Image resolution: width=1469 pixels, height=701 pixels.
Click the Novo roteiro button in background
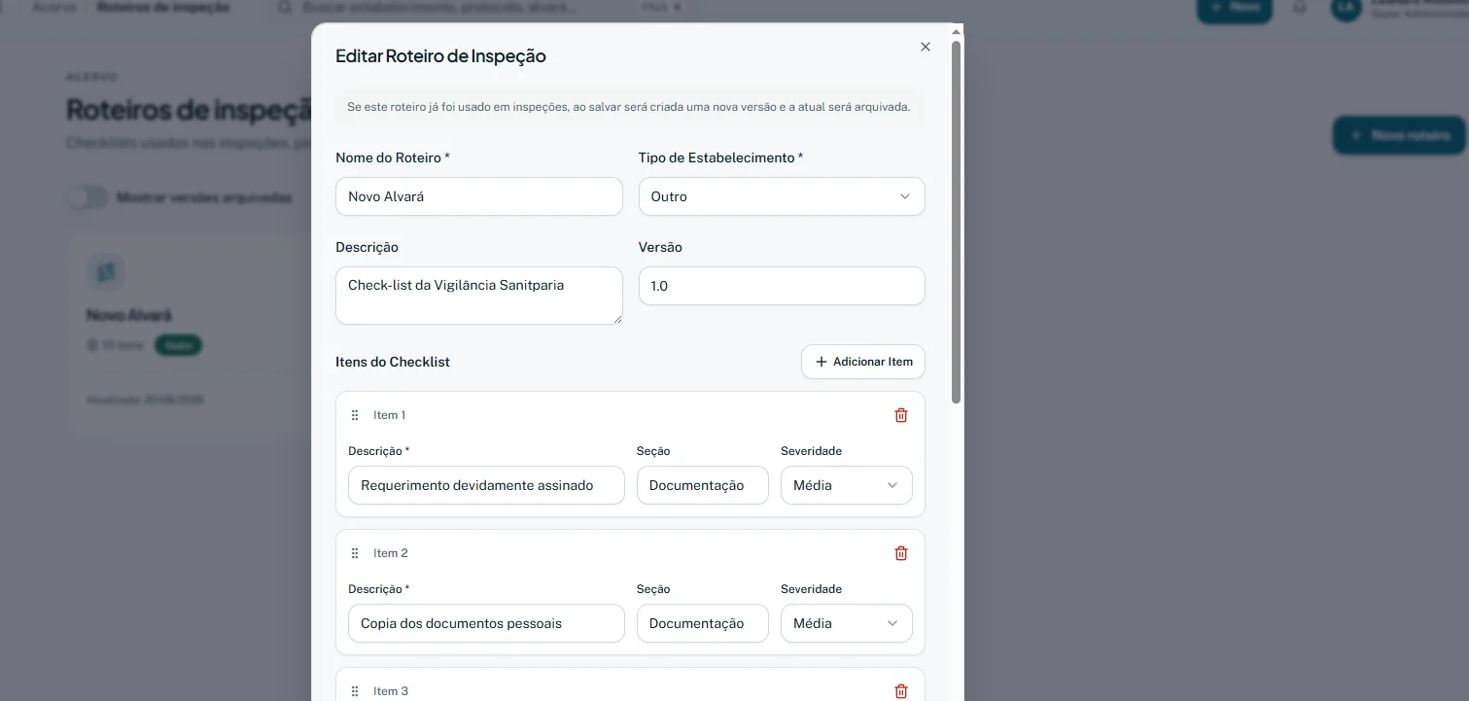(x=1399, y=135)
